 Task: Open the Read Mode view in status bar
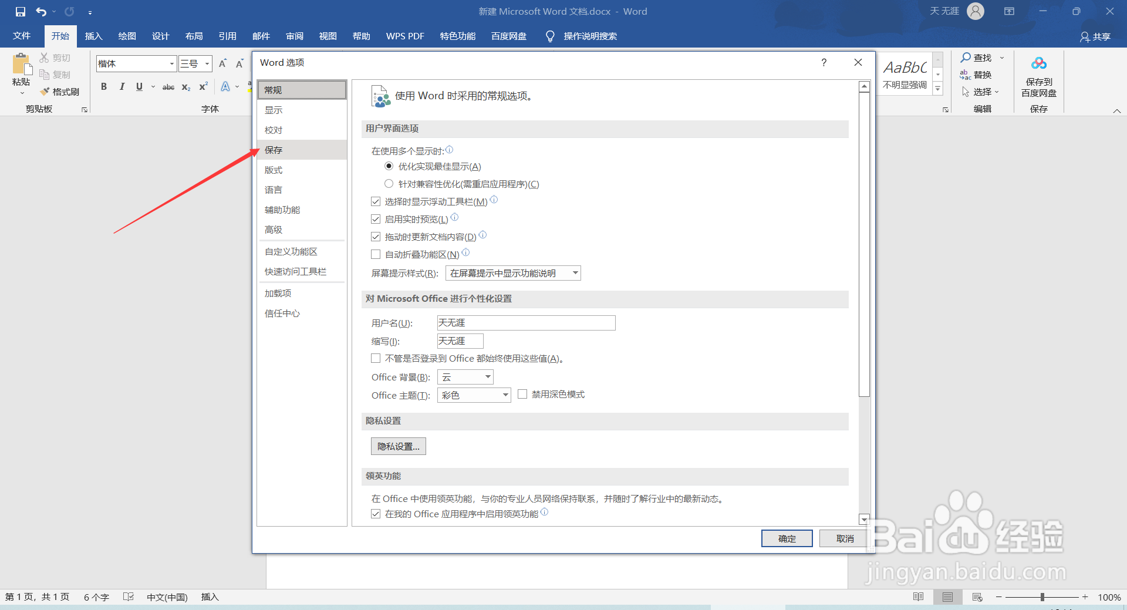(919, 597)
